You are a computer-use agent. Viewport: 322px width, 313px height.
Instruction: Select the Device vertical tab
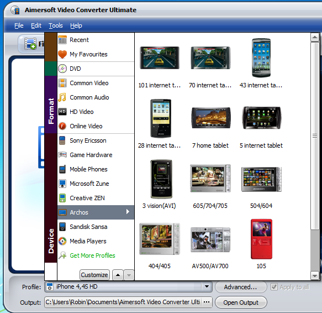point(51,198)
